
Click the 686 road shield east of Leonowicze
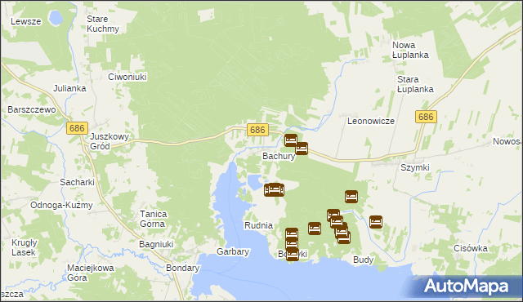[x=426, y=117]
